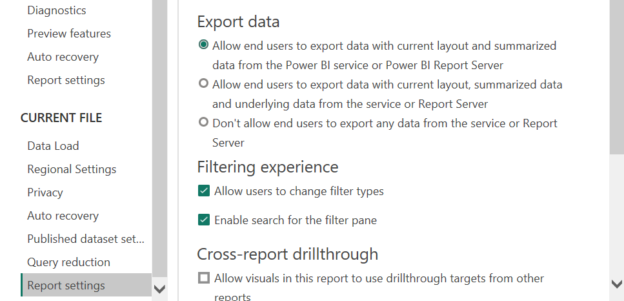Click the main pane scroll-down arrow
624x301 pixels.
pyautogui.click(x=617, y=284)
